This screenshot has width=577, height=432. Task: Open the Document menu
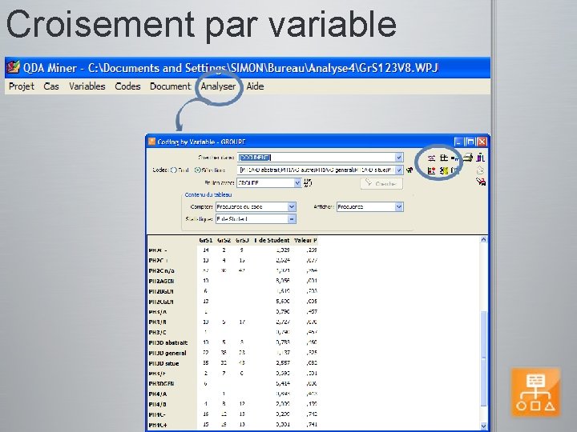click(171, 86)
